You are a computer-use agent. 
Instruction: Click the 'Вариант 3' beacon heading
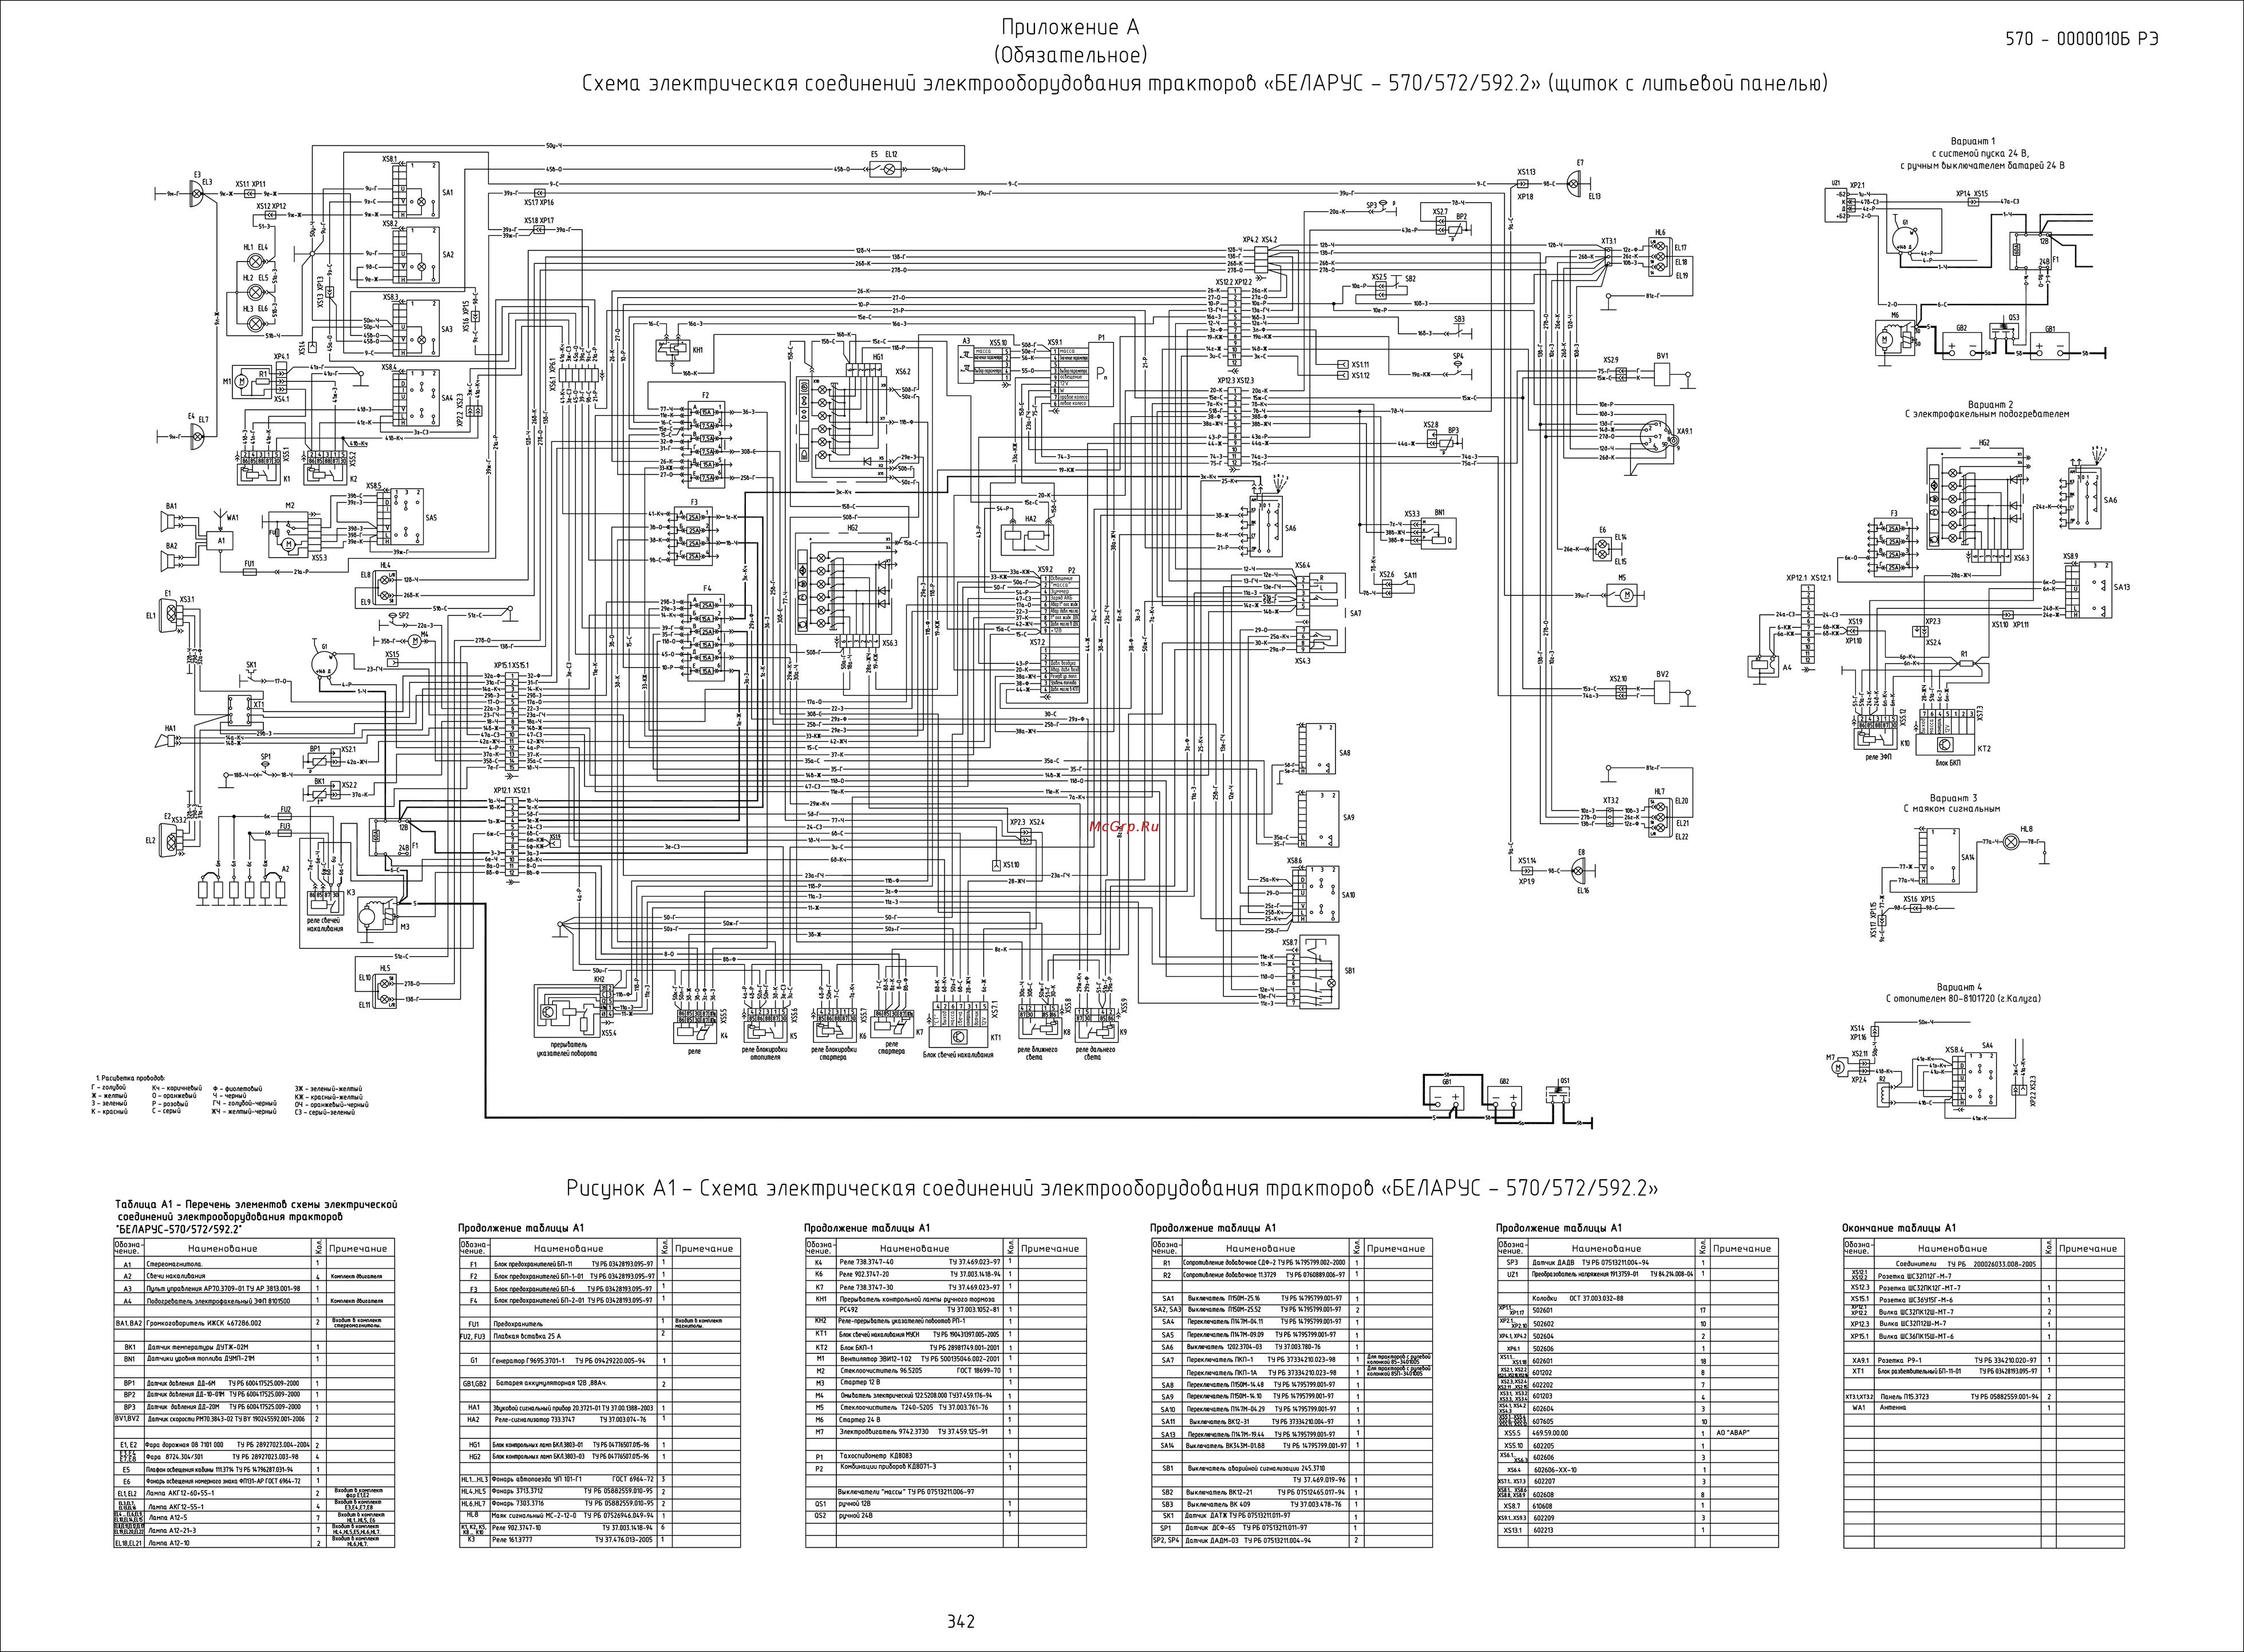click(x=1952, y=797)
